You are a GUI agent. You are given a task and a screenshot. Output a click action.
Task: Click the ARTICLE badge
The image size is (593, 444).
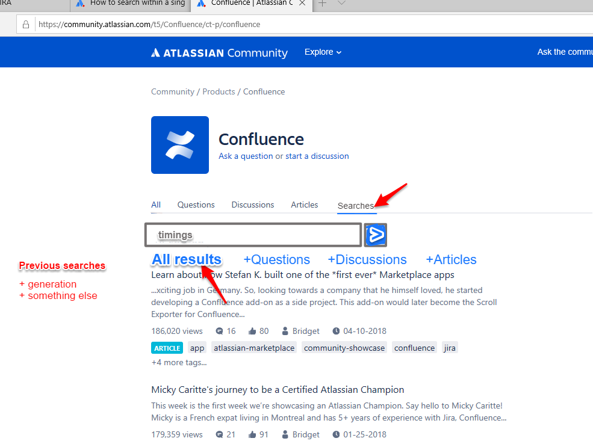tap(167, 348)
